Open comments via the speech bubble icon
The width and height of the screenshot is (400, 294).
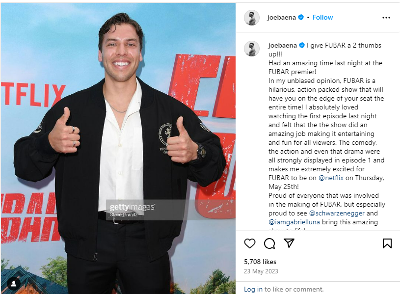pyautogui.click(x=269, y=243)
